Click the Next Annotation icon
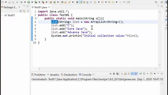 95,2
